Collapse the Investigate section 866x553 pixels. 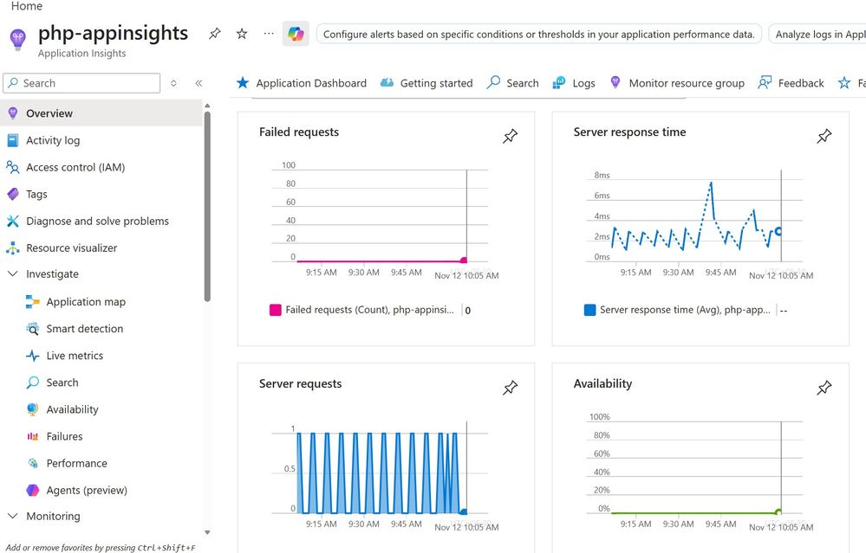coord(13,274)
